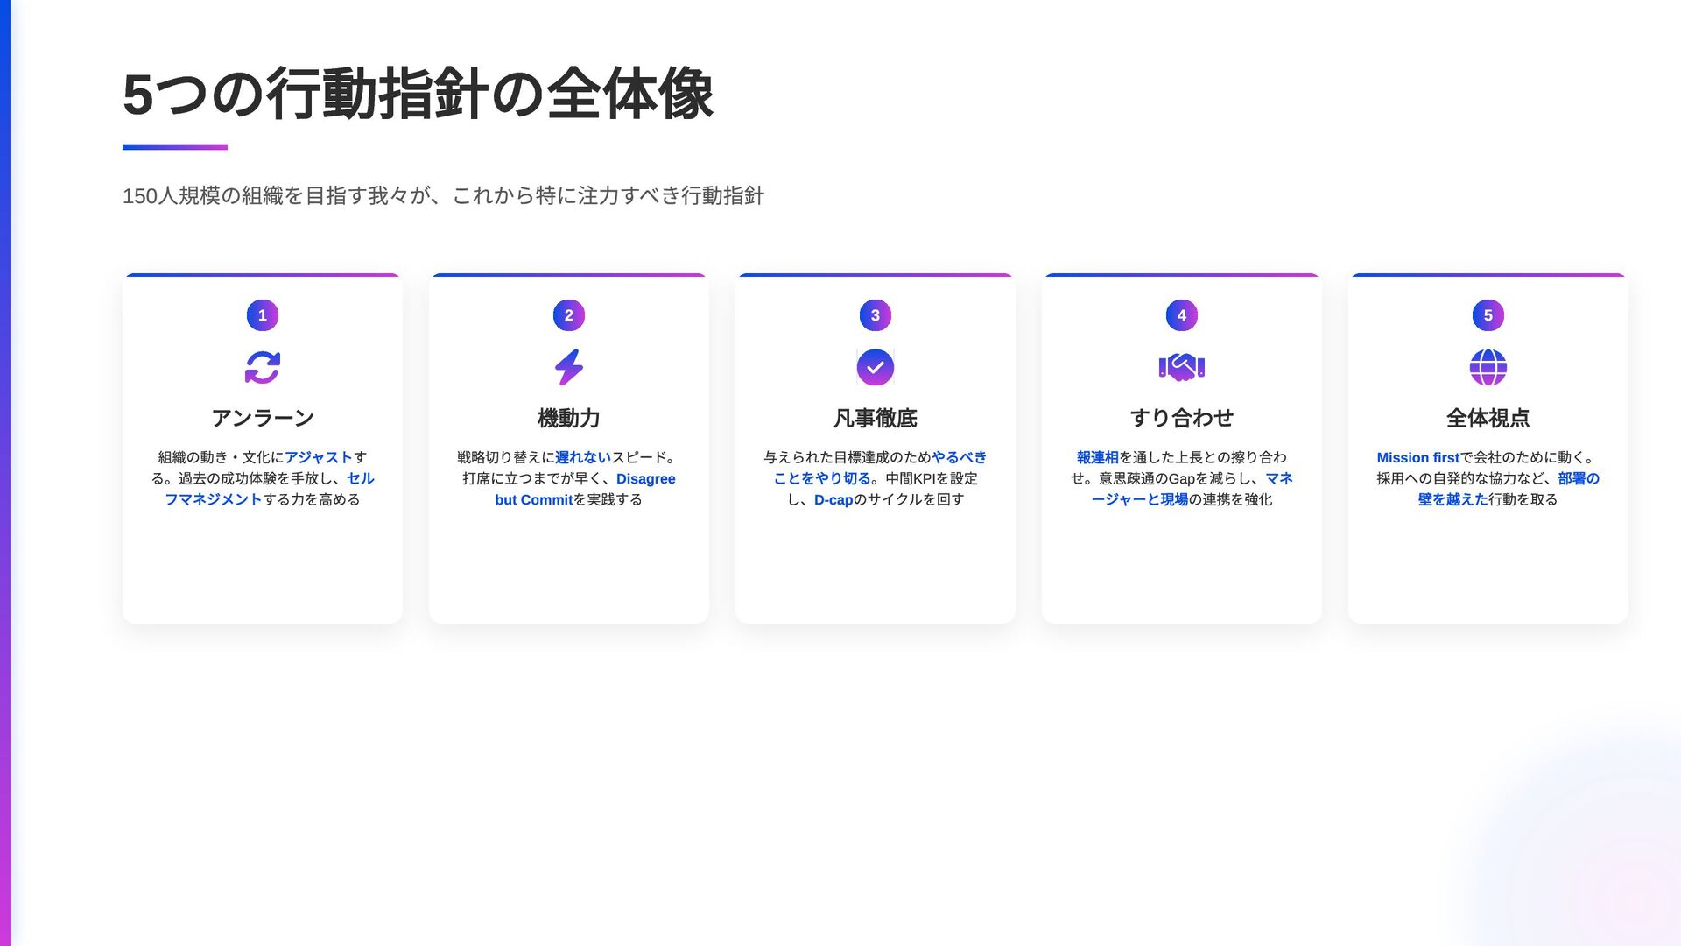
Task: Click the highlighted アジャスト text
Action: click(318, 457)
